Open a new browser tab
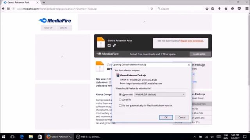 [x=44, y=3]
